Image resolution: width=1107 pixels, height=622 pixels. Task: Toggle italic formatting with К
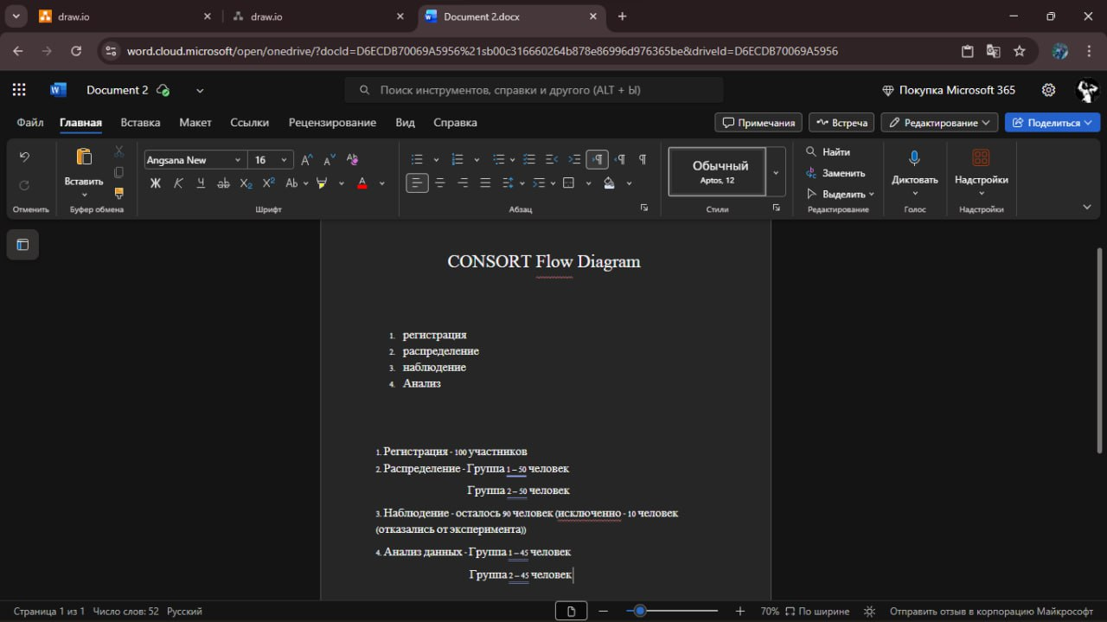(178, 183)
